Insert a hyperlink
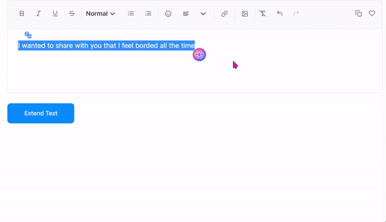386x222 pixels. (x=224, y=14)
